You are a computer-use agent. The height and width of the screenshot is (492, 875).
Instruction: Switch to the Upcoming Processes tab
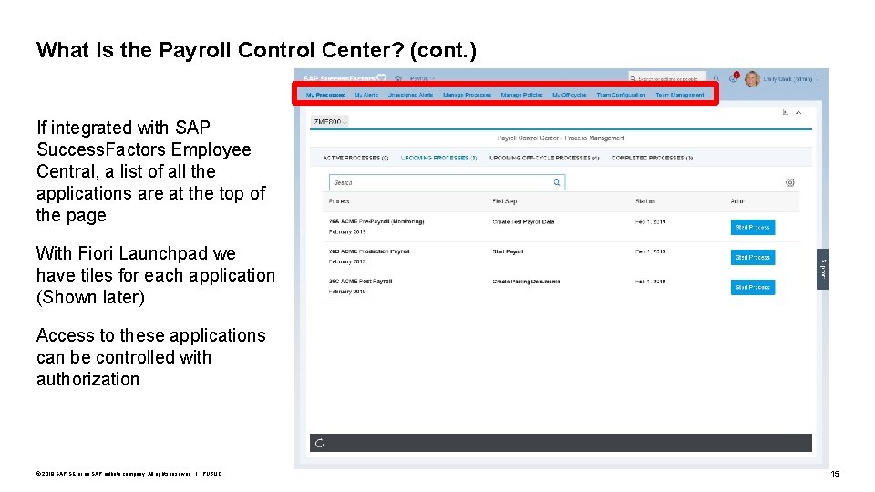tap(438, 158)
